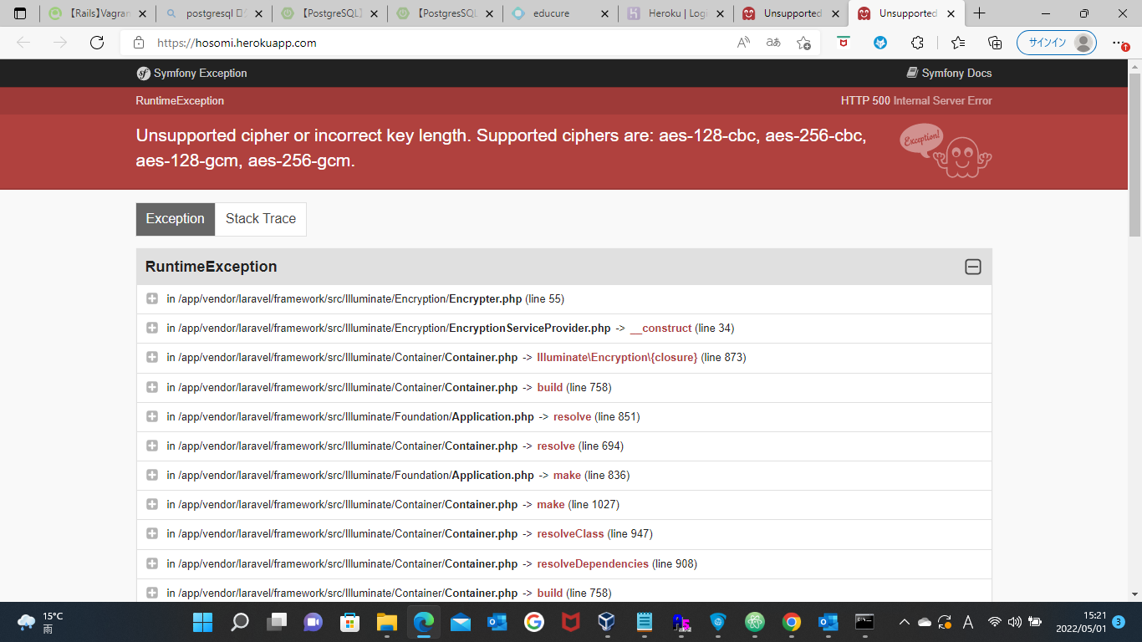Image resolution: width=1142 pixels, height=642 pixels.
Task: Expand the Container.php line 947 trace
Action: (152, 533)
